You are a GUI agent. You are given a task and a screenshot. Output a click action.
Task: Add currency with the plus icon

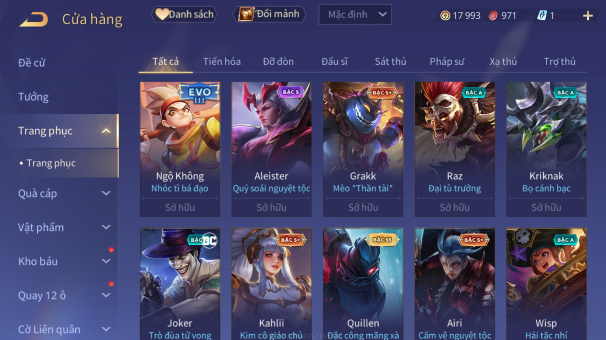588,16
